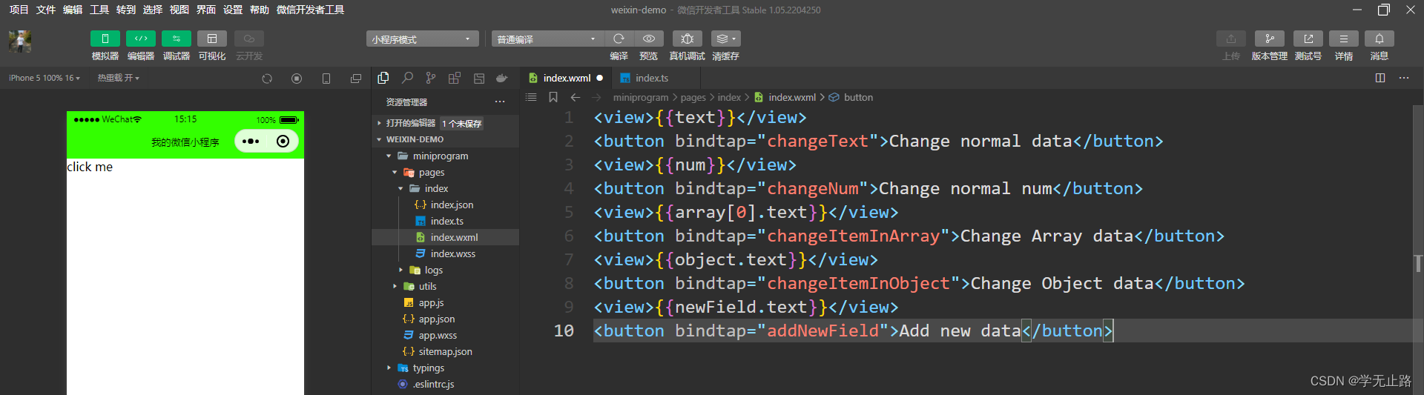Click the user avatar thumbnail
This screenshot has width=1424, height=395.
20,42
